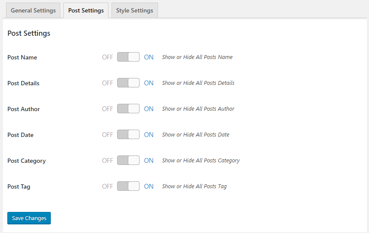Open the Style Settings tab

(x=134, y=10)
